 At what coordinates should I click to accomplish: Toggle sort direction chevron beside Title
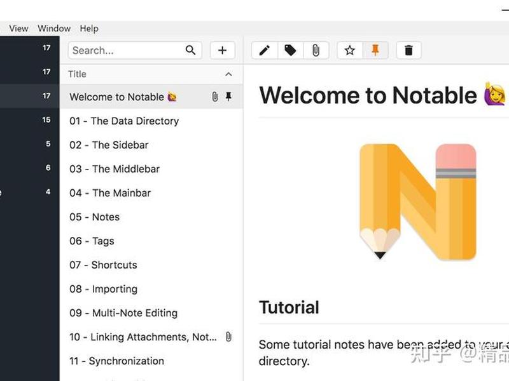pyautogui.click(x=228, y=74)
